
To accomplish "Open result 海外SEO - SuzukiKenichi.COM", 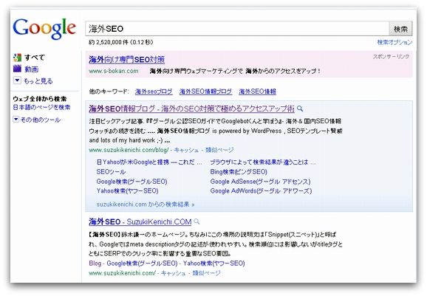I will point(140,221).
